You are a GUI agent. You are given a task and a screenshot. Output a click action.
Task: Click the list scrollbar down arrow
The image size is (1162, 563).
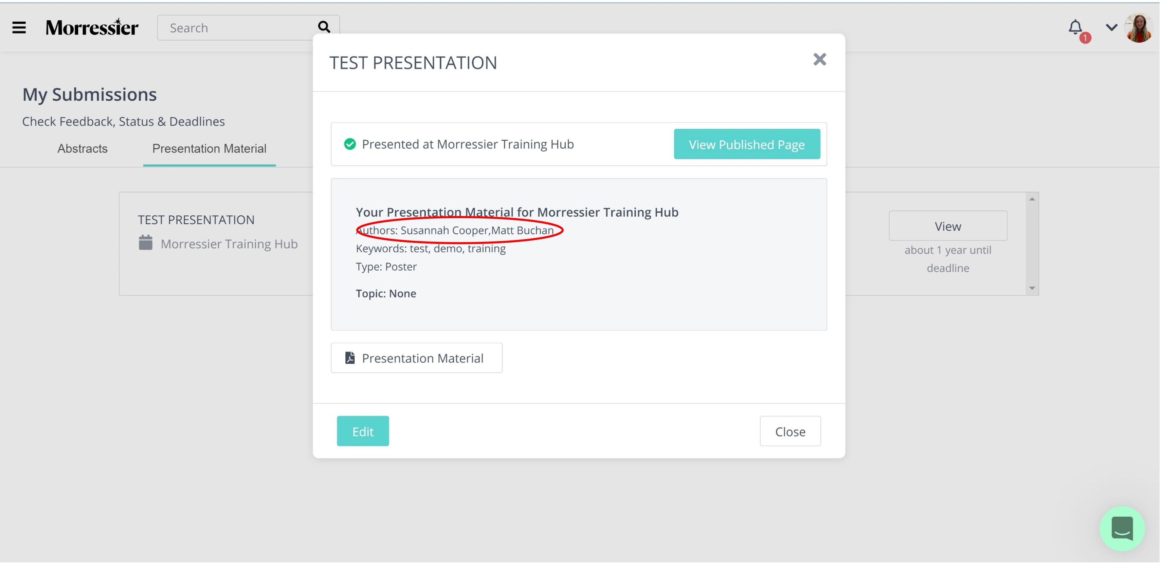(1032, 288)
